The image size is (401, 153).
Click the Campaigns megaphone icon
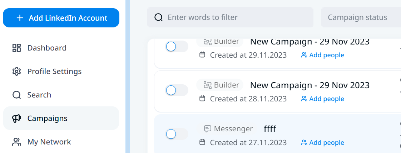[x=16, y=118]
